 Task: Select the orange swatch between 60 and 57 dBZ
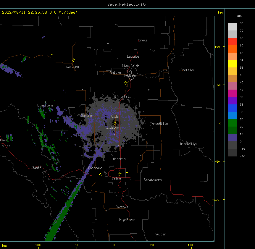233,49
